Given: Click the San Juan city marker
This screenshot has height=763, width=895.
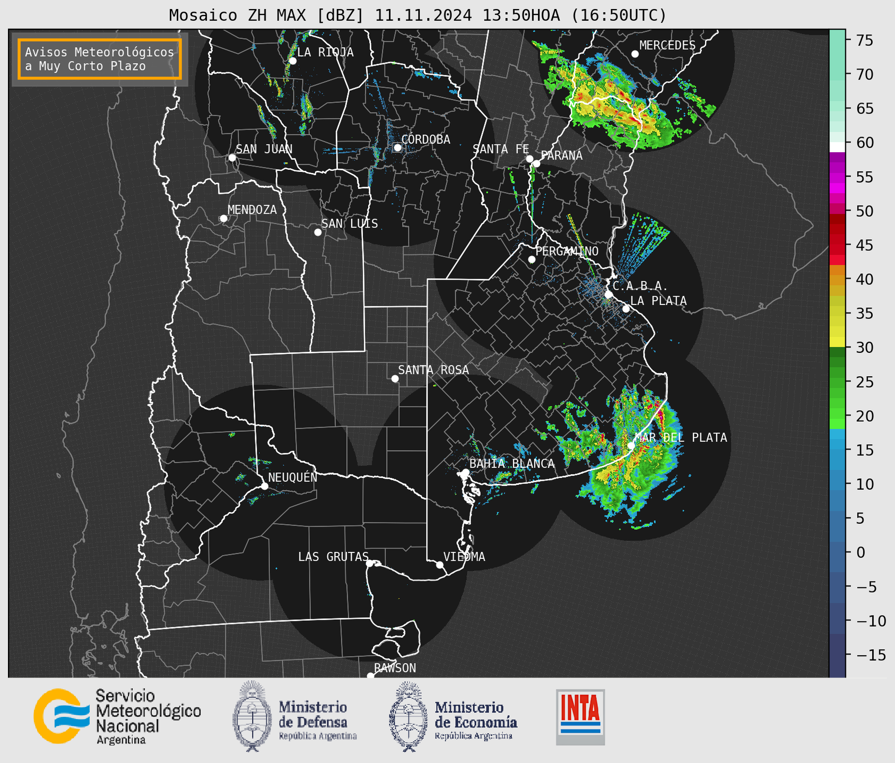Looking at the screenshot, I should 232,158.
